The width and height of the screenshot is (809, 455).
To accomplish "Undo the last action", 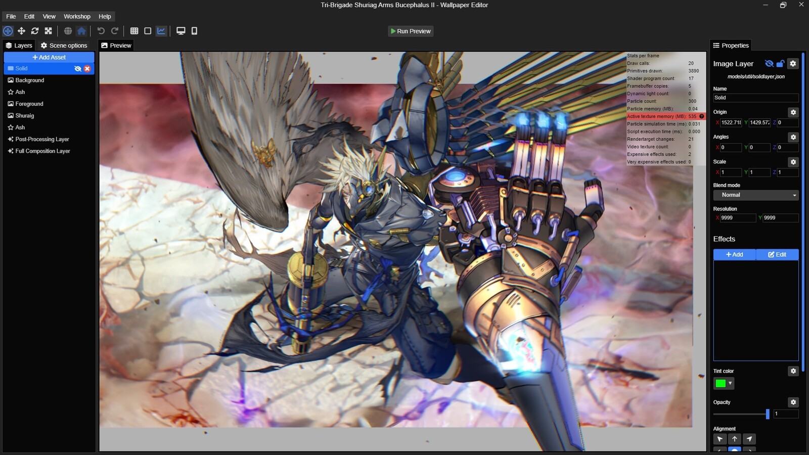I will 101,31.
